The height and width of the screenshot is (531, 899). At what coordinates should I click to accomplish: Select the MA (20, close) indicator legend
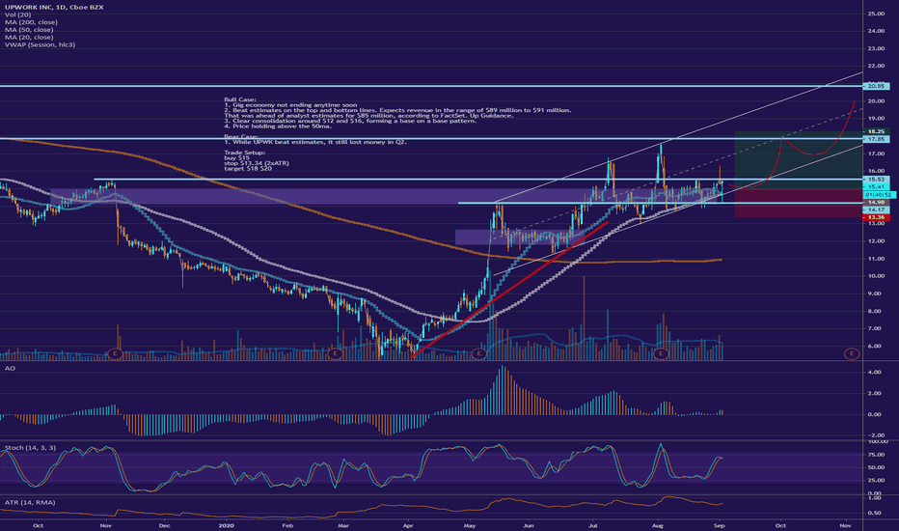tap(29, 37)
